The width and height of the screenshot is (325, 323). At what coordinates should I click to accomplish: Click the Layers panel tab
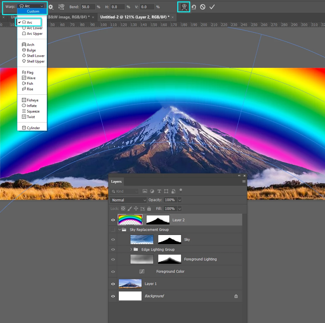116,182
